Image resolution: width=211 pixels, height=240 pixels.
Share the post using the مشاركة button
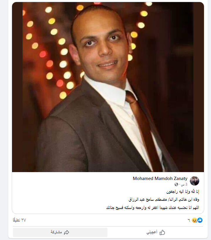click(x=60, y=232)
